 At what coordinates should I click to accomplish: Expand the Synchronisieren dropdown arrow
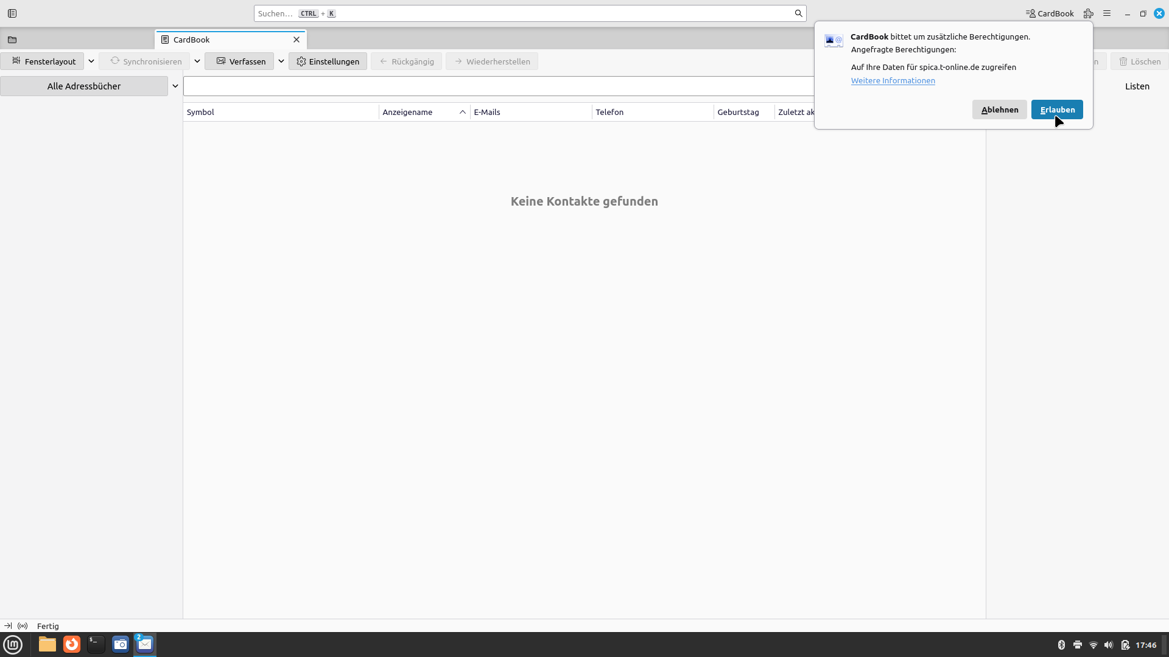[x=197, y=61]
